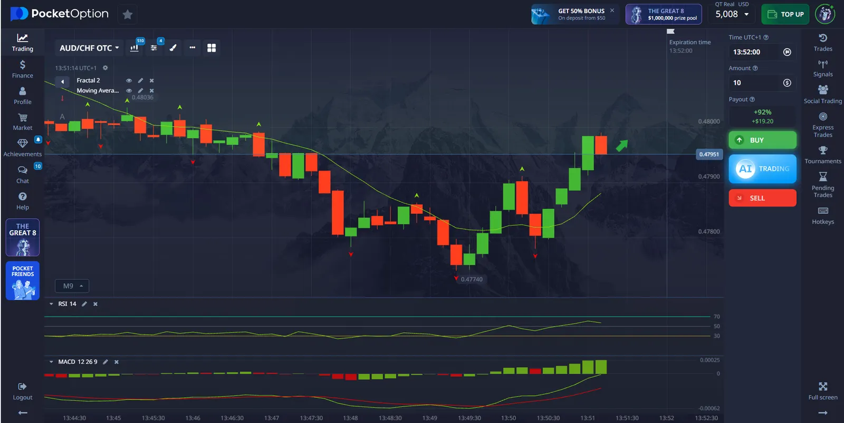Open Signals panel in right sidebar
This screenshot has height=423, width=844.
[x=822, y=68]
